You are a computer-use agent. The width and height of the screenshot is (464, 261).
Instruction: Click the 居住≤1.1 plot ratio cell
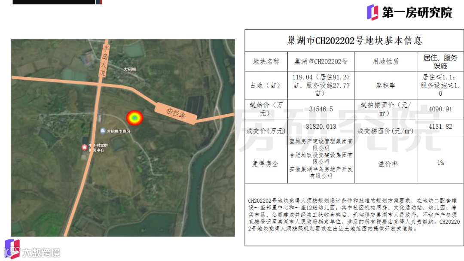tap(440, 85)
